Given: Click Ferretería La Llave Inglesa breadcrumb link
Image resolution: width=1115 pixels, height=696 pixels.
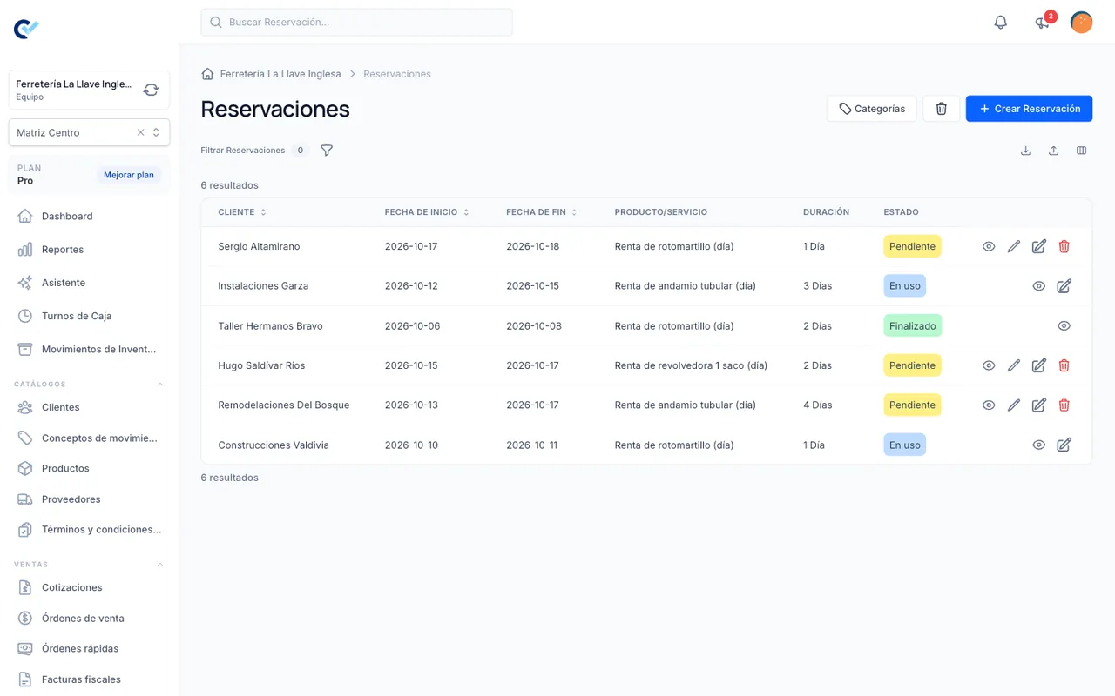Looking at the screenshot, I should 280,74.
